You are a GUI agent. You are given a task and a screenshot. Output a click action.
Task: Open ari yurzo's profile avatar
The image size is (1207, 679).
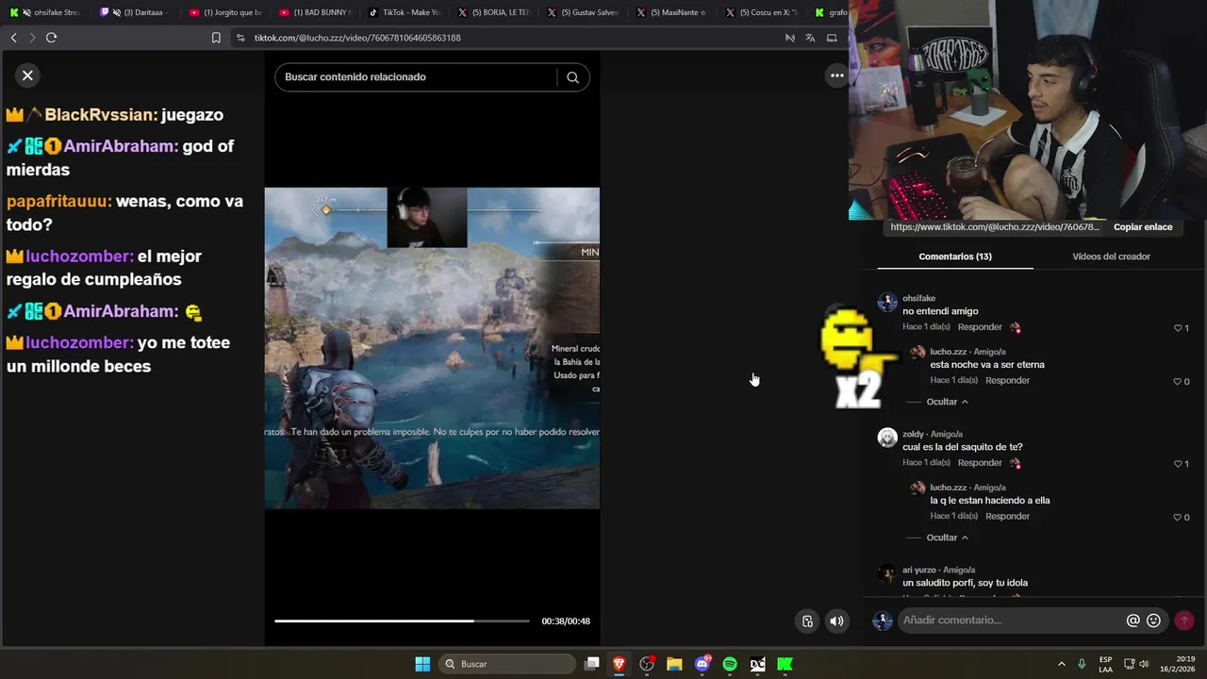click(x=887, y=573)
